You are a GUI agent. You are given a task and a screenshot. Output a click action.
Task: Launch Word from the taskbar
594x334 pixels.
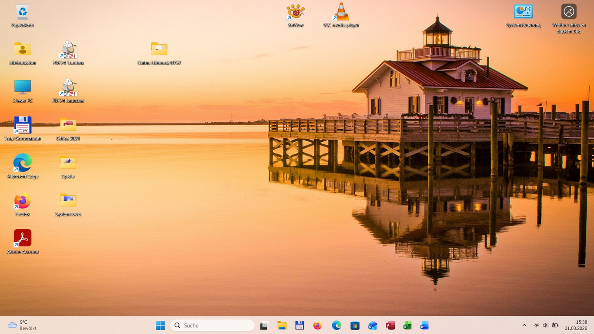(x=424, y=325)
